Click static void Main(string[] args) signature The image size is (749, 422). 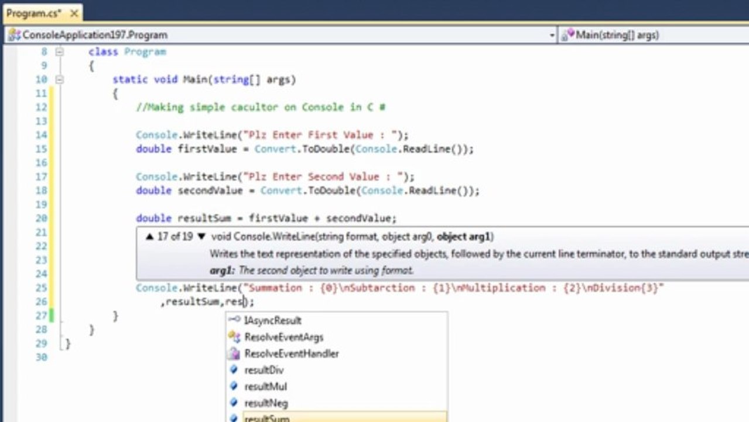pos(204,79)
